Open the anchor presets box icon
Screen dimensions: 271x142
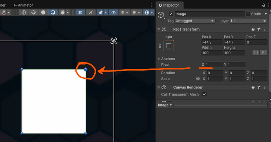point(168,46)
